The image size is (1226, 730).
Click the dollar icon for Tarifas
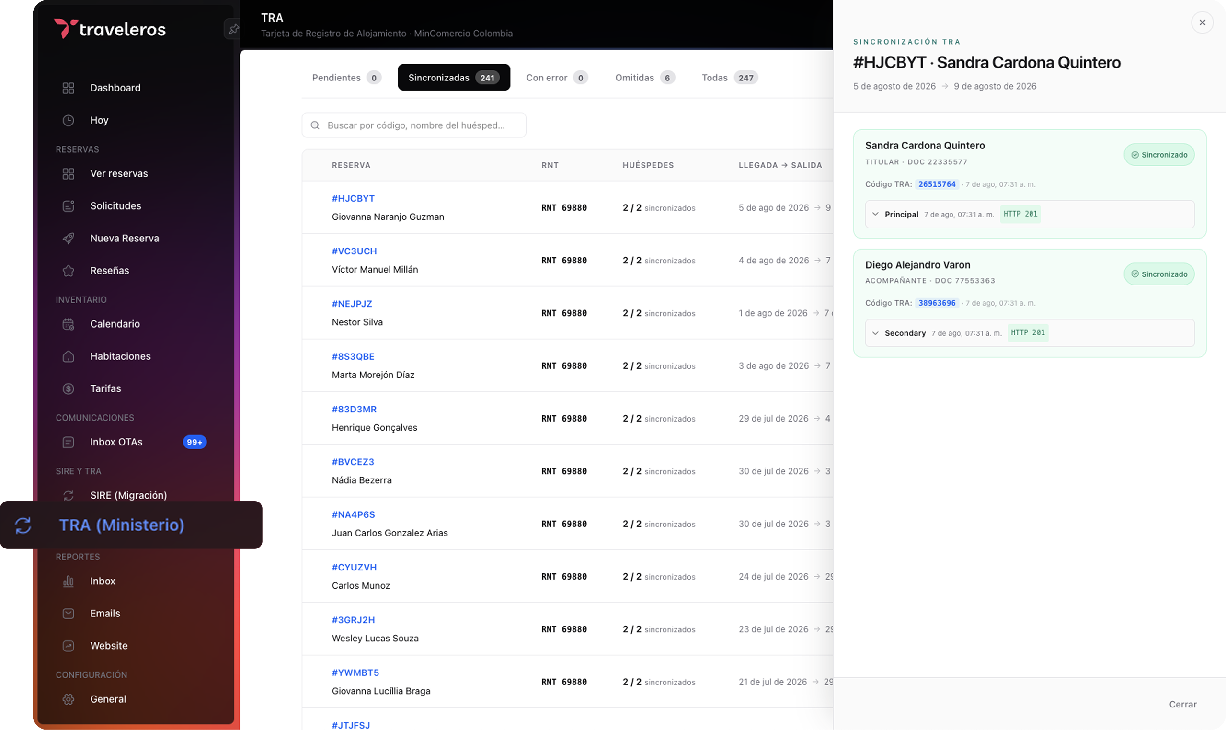pyautogui.click(x=69, y=389)
